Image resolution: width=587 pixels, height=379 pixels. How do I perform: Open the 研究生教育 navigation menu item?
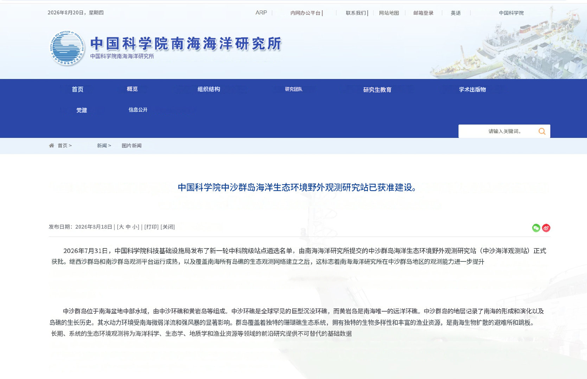[377, 90]
